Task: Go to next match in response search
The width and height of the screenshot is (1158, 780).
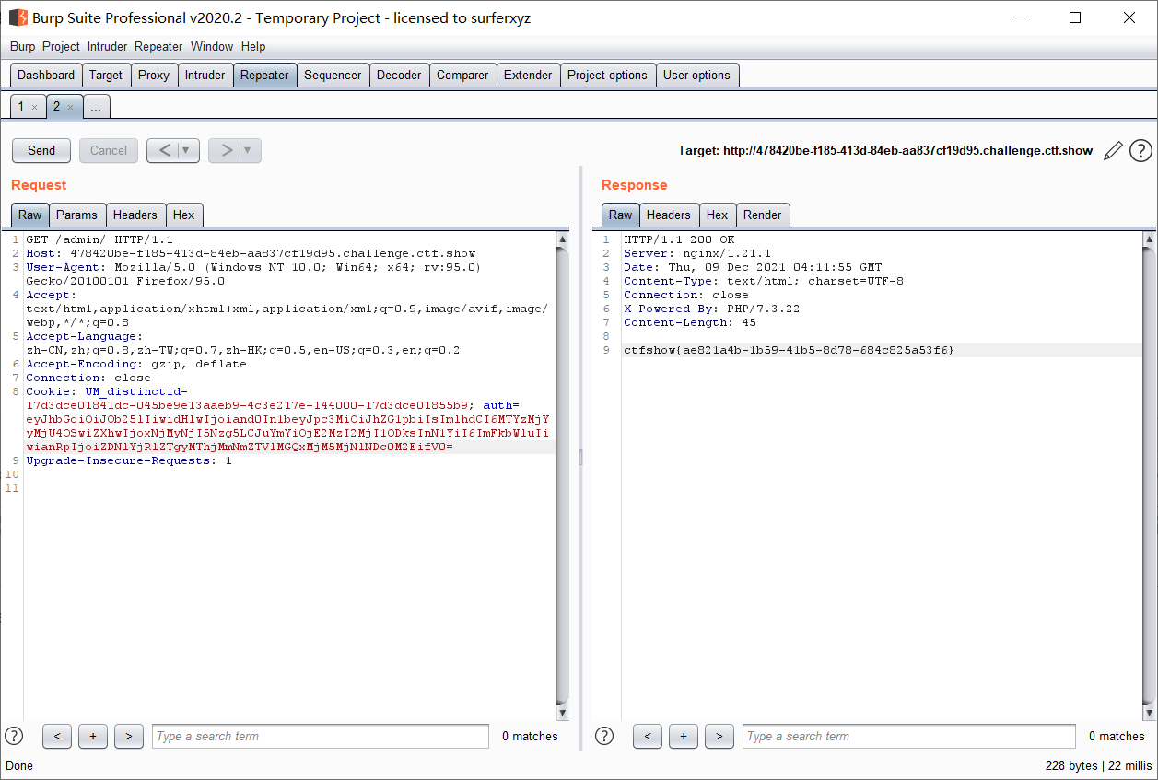Action: 719,736
